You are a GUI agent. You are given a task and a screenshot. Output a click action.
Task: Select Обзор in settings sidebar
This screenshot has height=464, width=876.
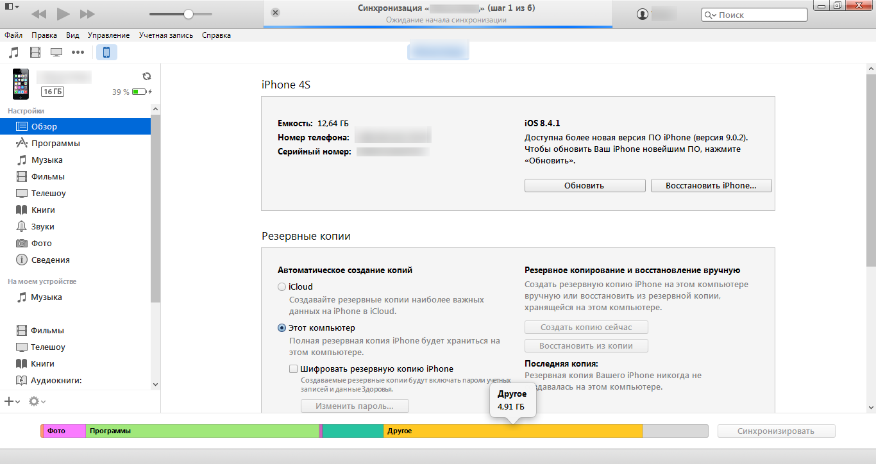(76, 126)
